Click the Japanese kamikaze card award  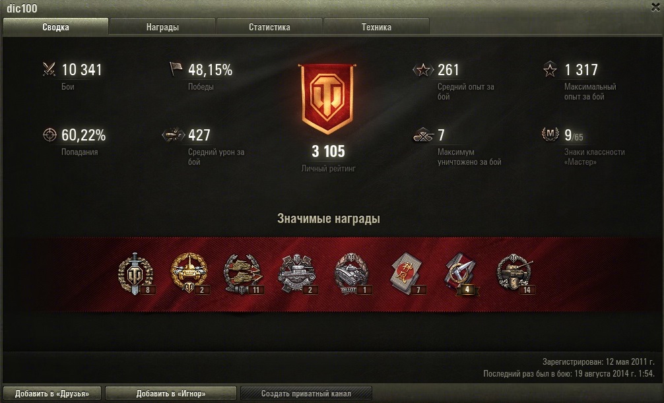pyautogui.click(x=407, y=274)
